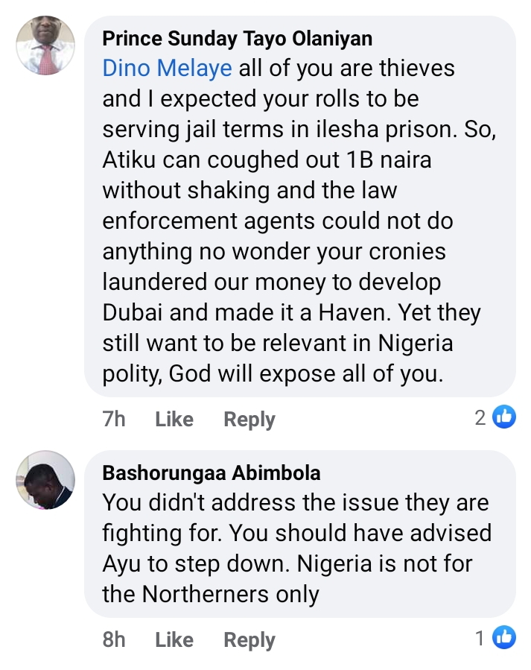Open Prince Sunday Tayo Olaniyan's profile picture
The width and height of the screenshot is (531, 670).
pos(45,45)
